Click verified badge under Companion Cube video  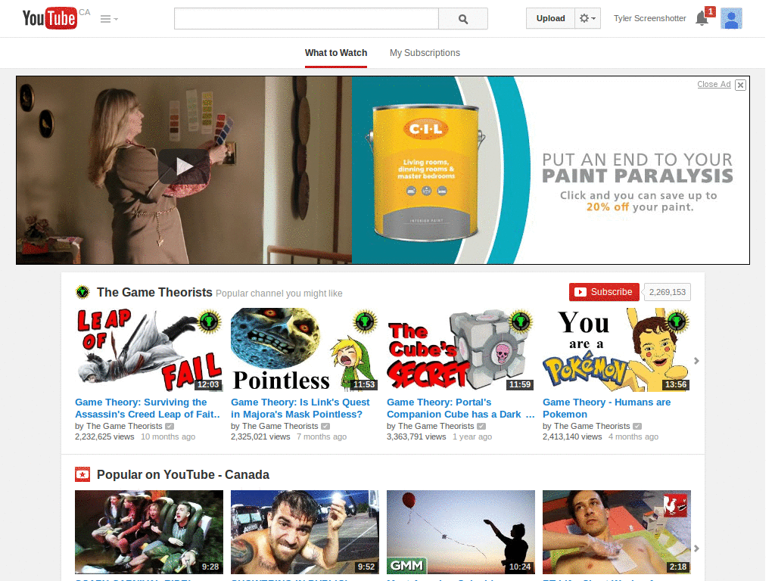tap(481, 426)
